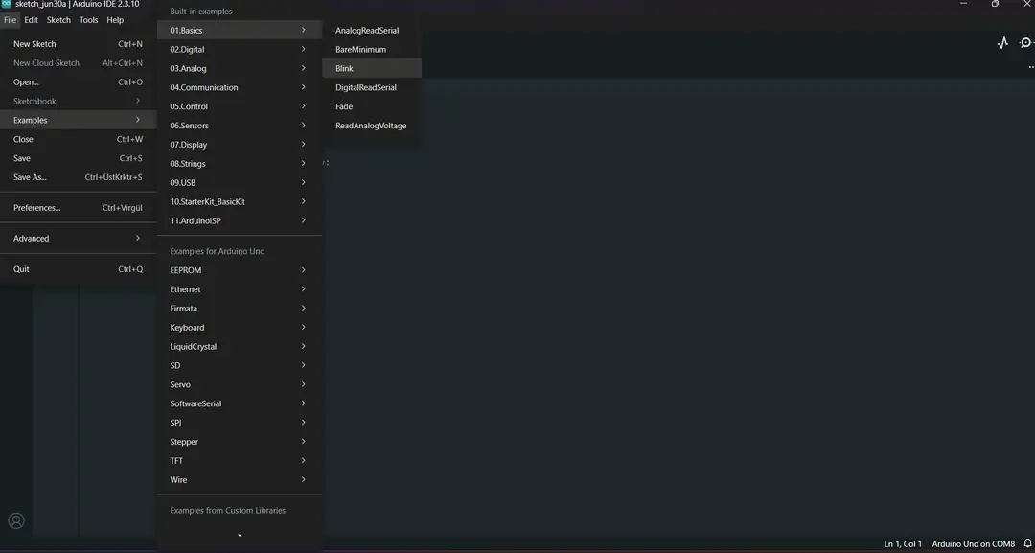Image resolution: width=1035 pixels, height=553 pixels.
Task: Expand Keyboard library examples
Action: point(240,328)
